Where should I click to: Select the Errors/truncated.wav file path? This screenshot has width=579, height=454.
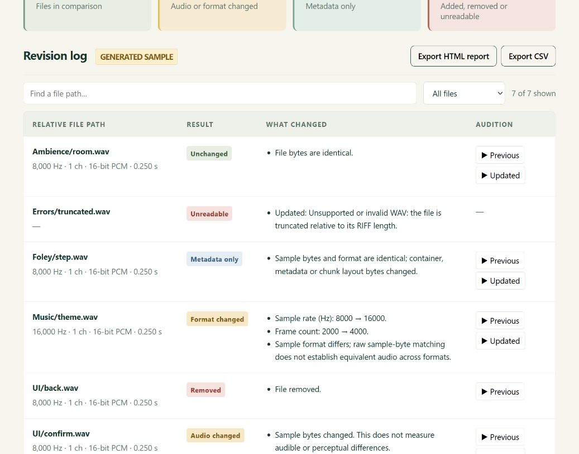pyautogui.click(x=71, y=211)
